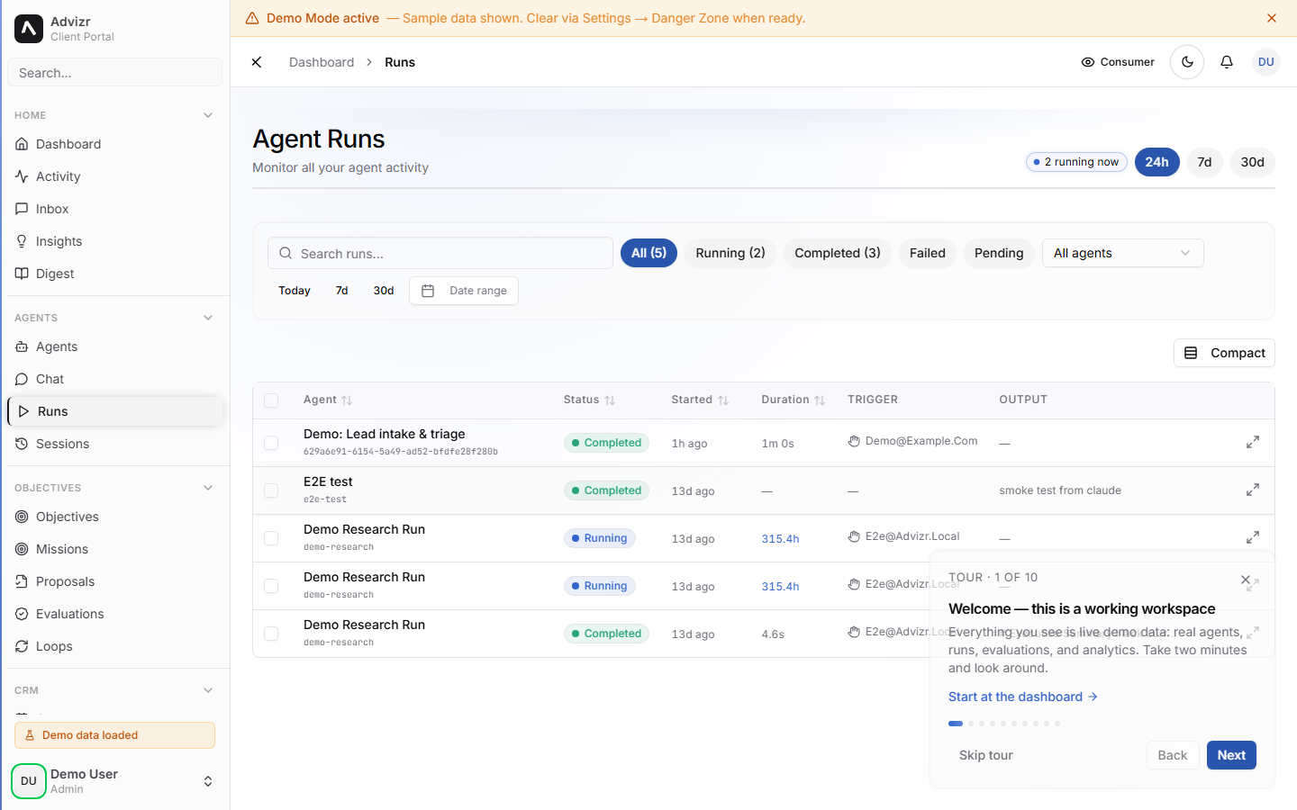Select Runs in the sidebar
1297x810 pixels.
114,411
